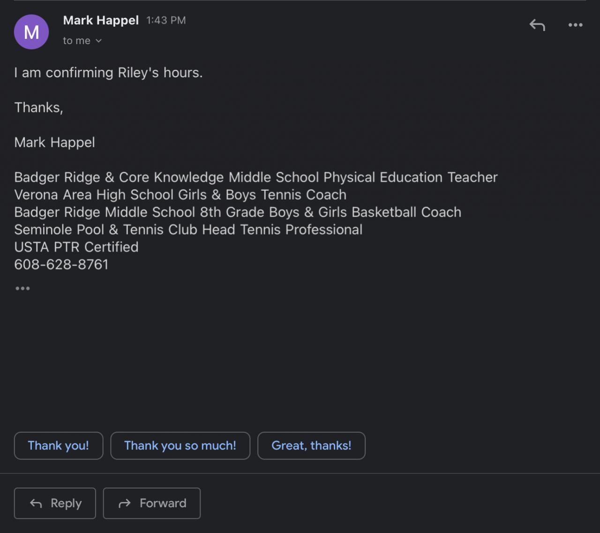Choose the "Thank you!" smart reply
The image size is (600, 533).
(58, 445)
